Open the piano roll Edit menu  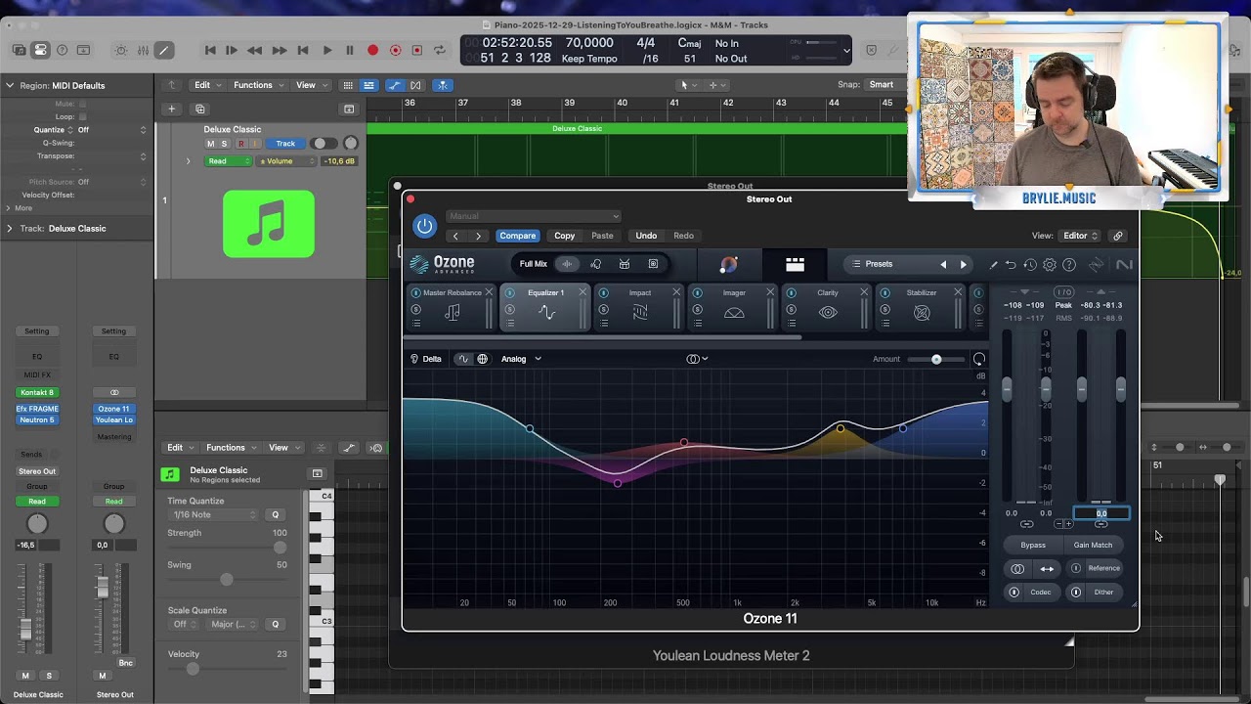(180, 448)
